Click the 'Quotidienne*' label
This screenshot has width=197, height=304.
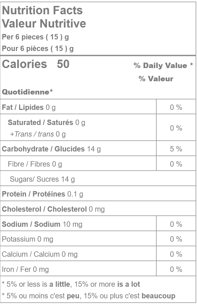tap(27, 92)
